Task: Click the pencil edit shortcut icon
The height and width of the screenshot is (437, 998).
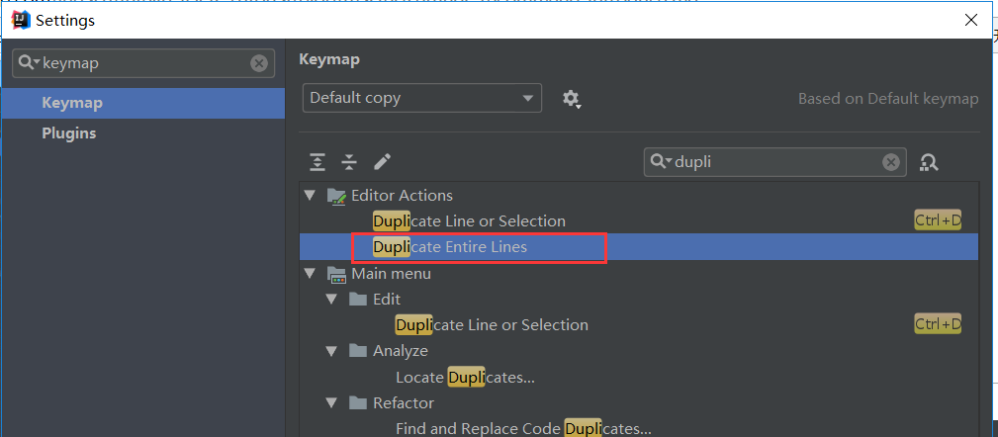Action: 382,162
